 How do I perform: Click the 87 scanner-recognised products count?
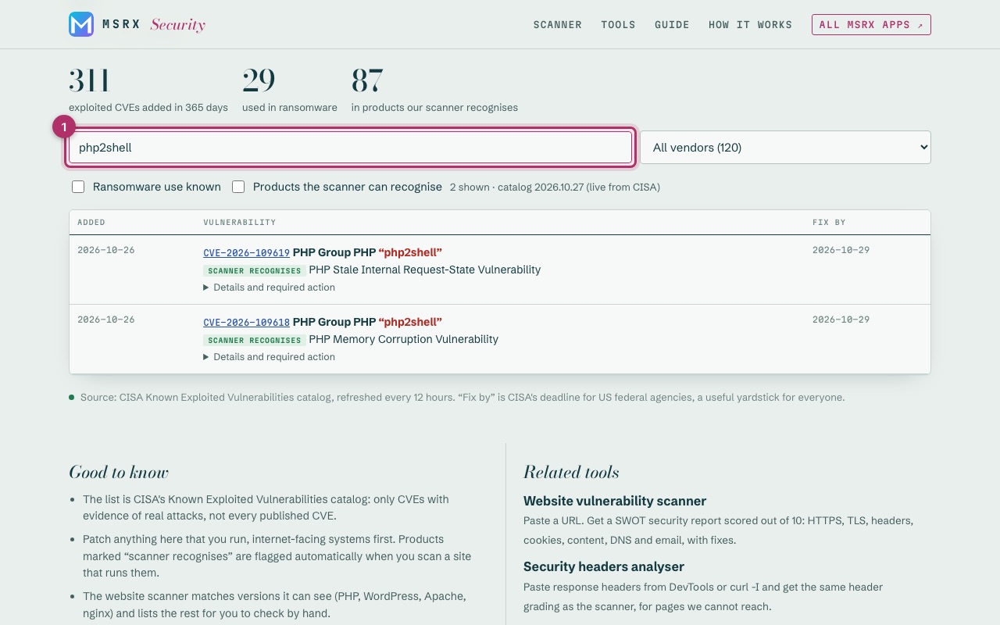367,80
